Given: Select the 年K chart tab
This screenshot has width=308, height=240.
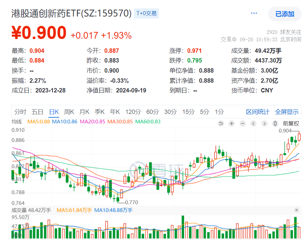Looking at the screenshot, I should (115, 112).
